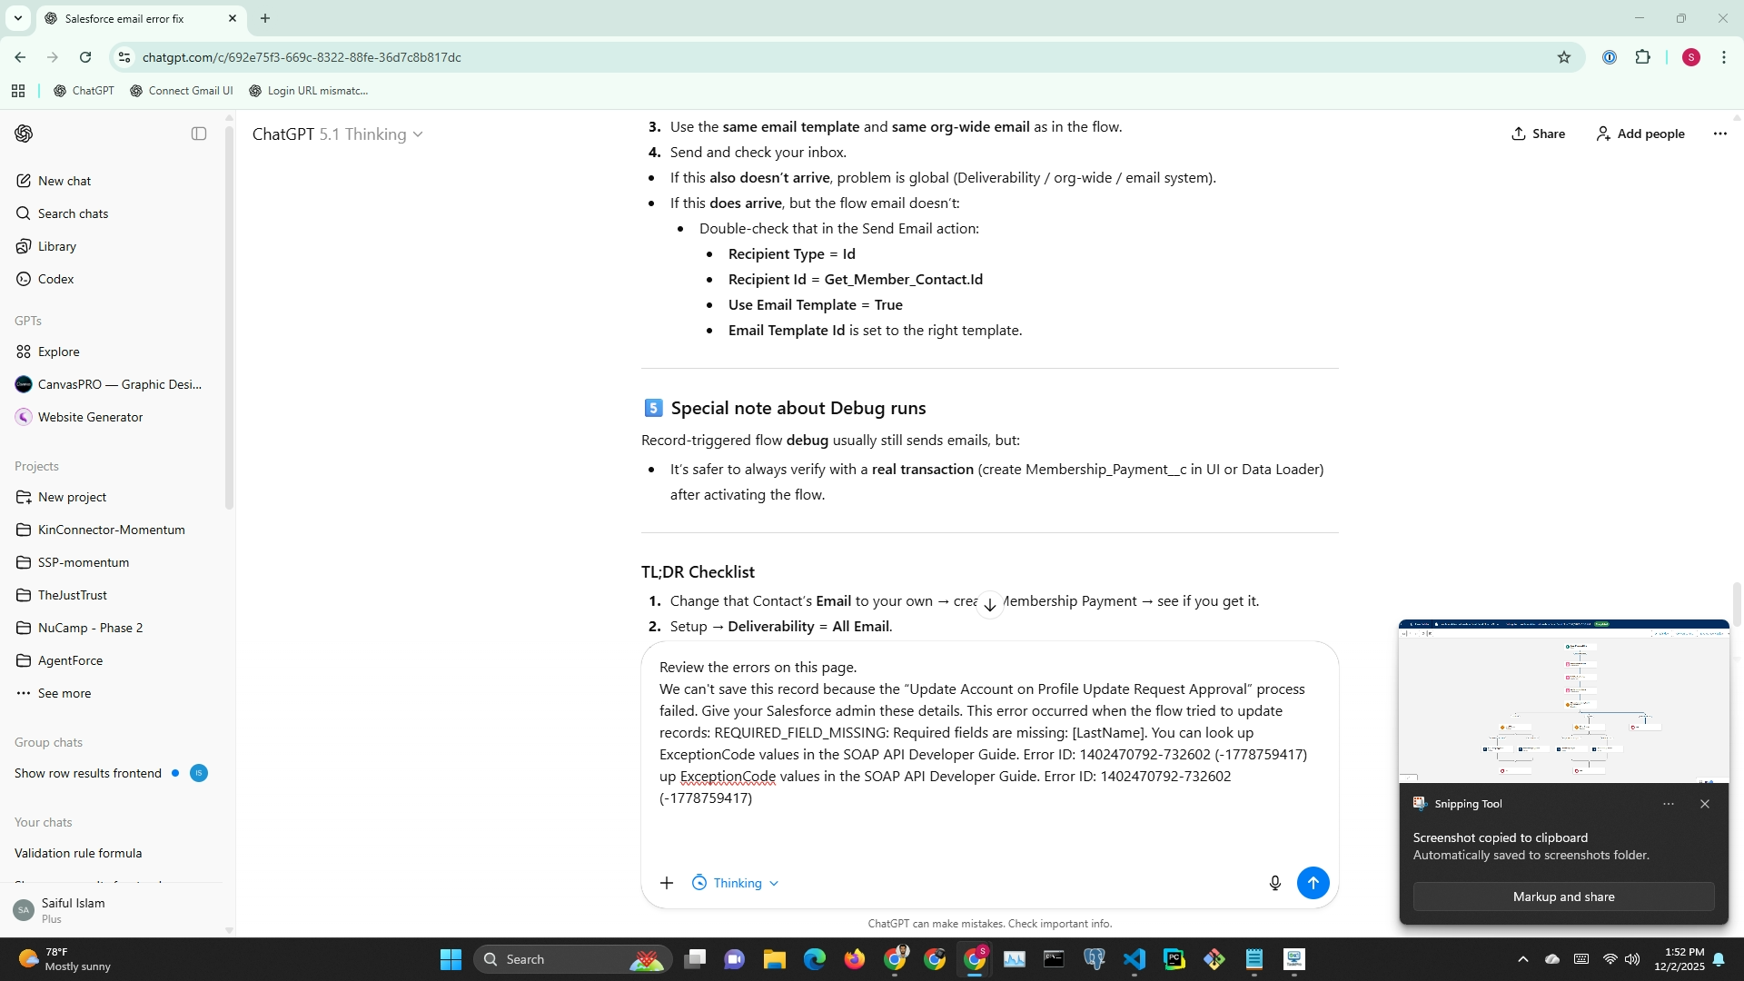Select the Salesforce email error fix tab

(x=124, y=18)
